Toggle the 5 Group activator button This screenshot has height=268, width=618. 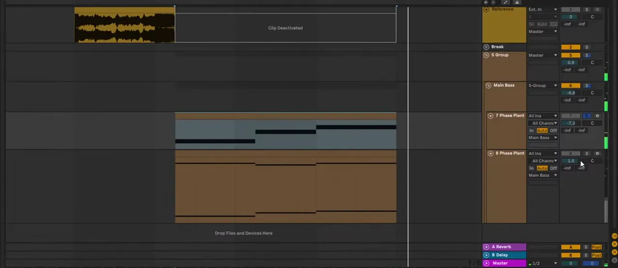pyautogui.click(x=571, y=55)
